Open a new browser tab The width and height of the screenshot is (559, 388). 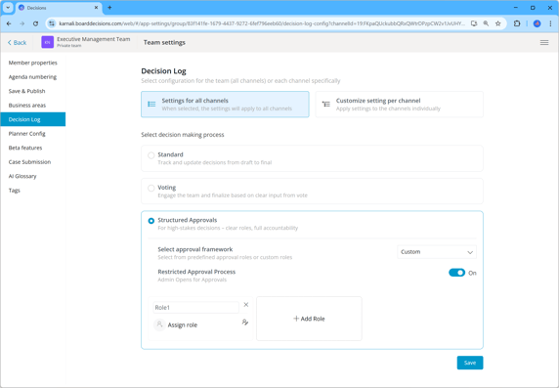(109, 8)
